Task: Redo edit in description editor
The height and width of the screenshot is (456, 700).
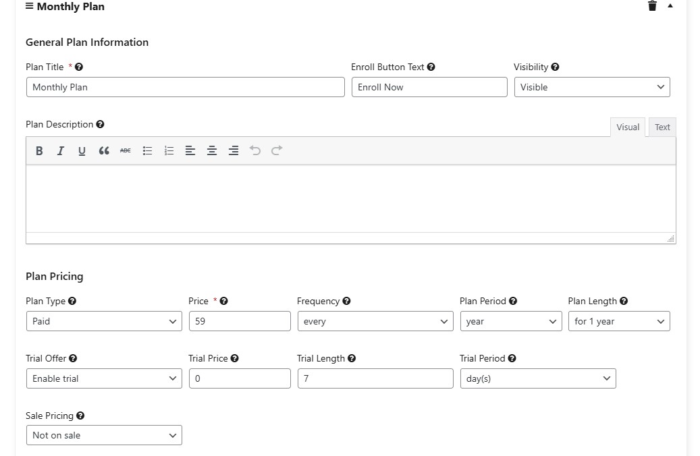Action: tap(277, 151)
